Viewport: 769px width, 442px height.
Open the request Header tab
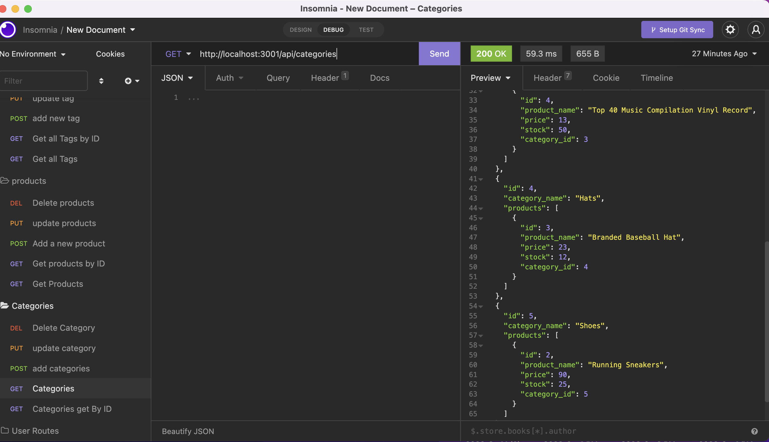(329, 78)
